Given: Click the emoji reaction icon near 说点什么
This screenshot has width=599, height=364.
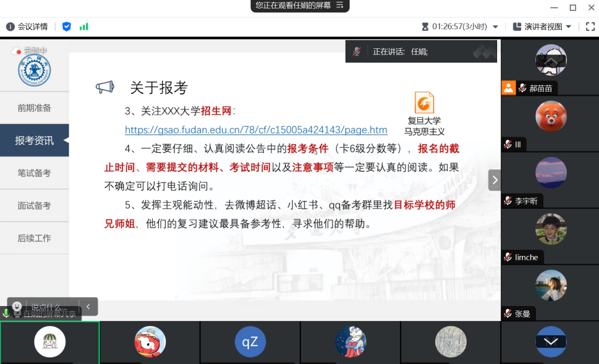Looking at the screenshot, I should [17, 307].
